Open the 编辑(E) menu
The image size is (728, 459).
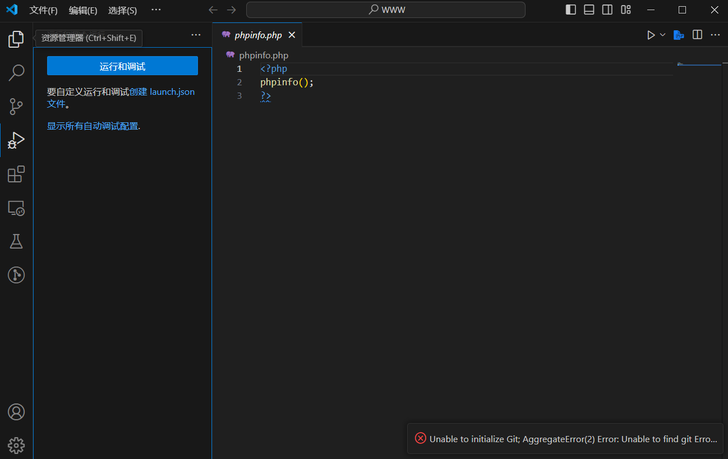(83, 10)
